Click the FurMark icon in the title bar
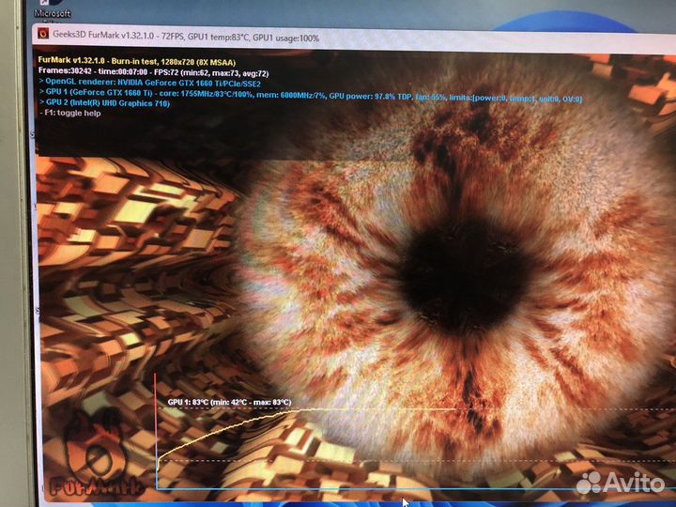Viewport: 676px width, 507px height. coord(42,37)
